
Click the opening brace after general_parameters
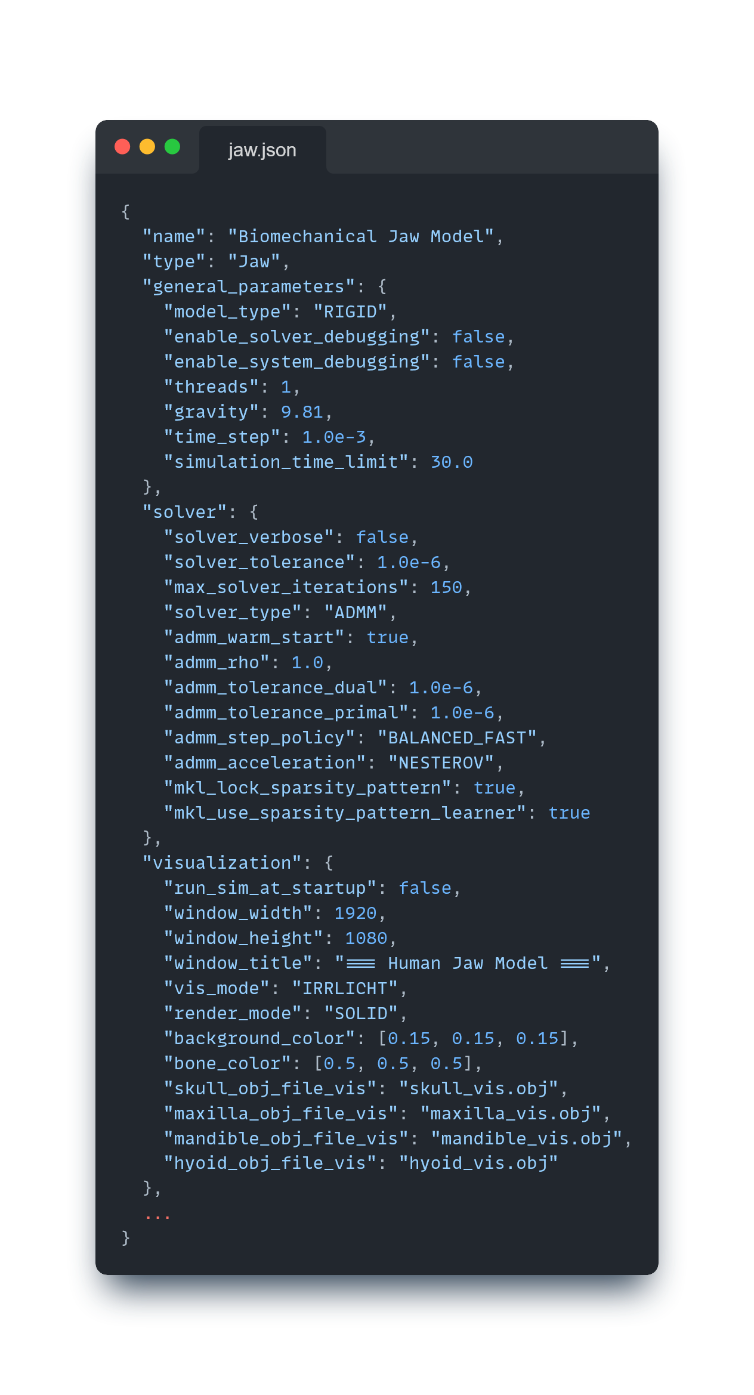(x=382, y=287)
